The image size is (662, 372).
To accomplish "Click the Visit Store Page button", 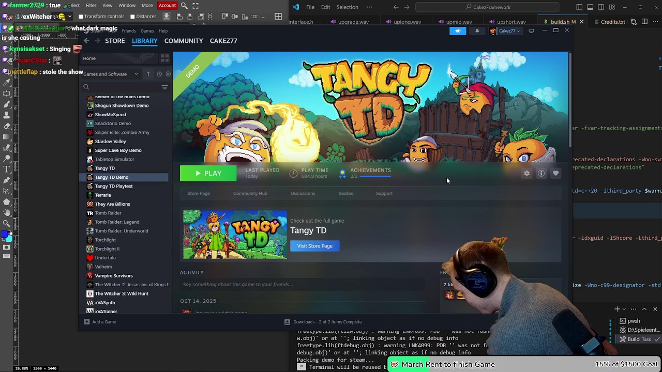I will [314, 246].
